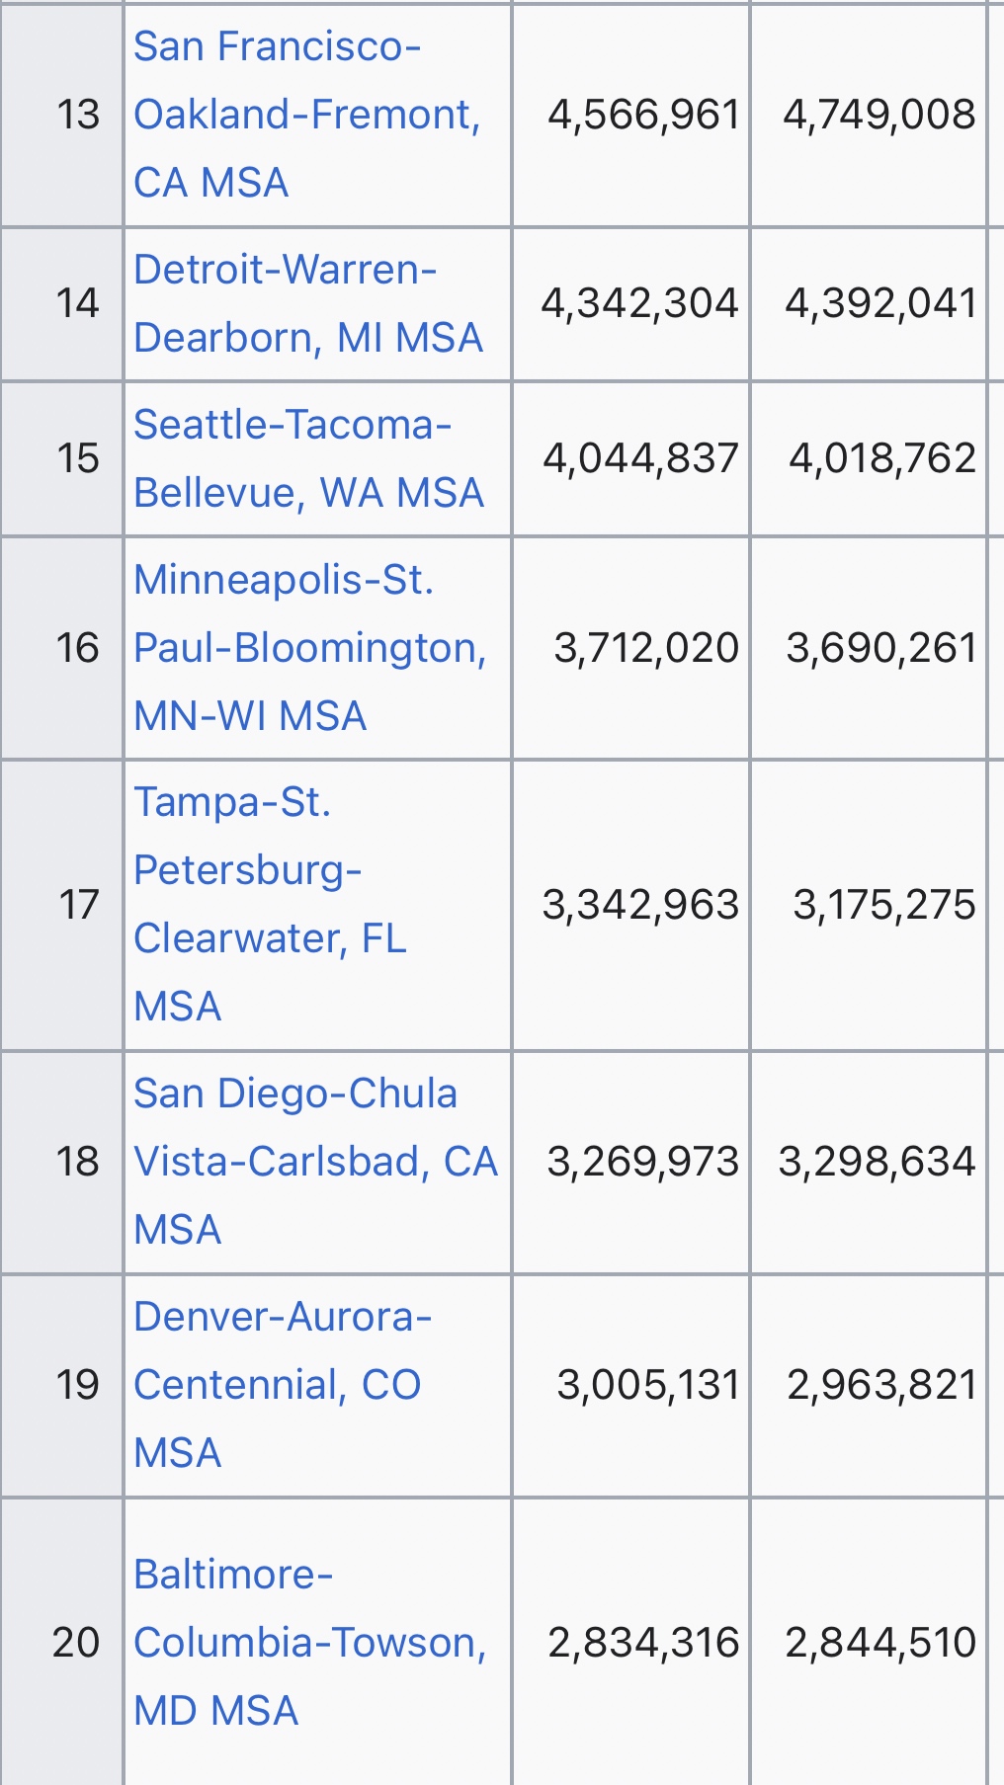Select the 4,392,041 population cell
The width and height of the screenshot is (1004, 1785).
coord(880,303)
